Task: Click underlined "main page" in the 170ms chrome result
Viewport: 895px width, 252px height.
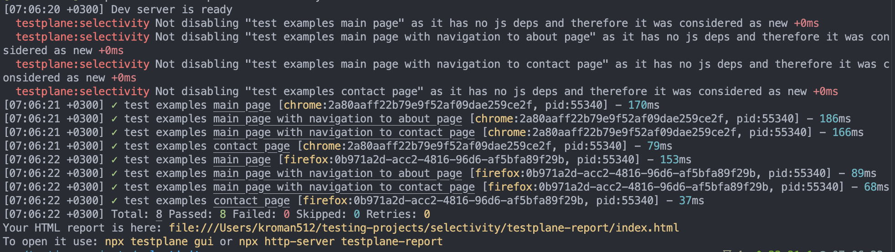Action: pyautogui.click(x=242, y=106)
